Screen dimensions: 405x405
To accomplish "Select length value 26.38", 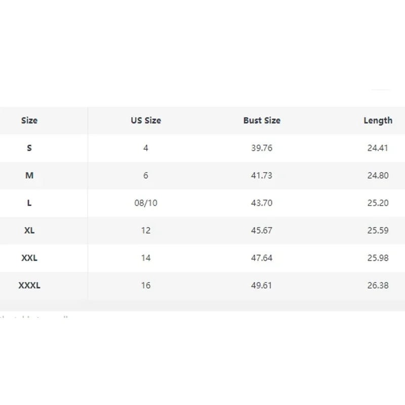I will coord(378,286).
